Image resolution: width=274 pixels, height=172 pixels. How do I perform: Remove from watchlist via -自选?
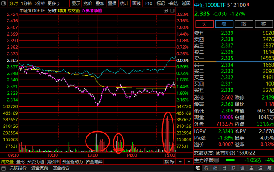[173, 3]
